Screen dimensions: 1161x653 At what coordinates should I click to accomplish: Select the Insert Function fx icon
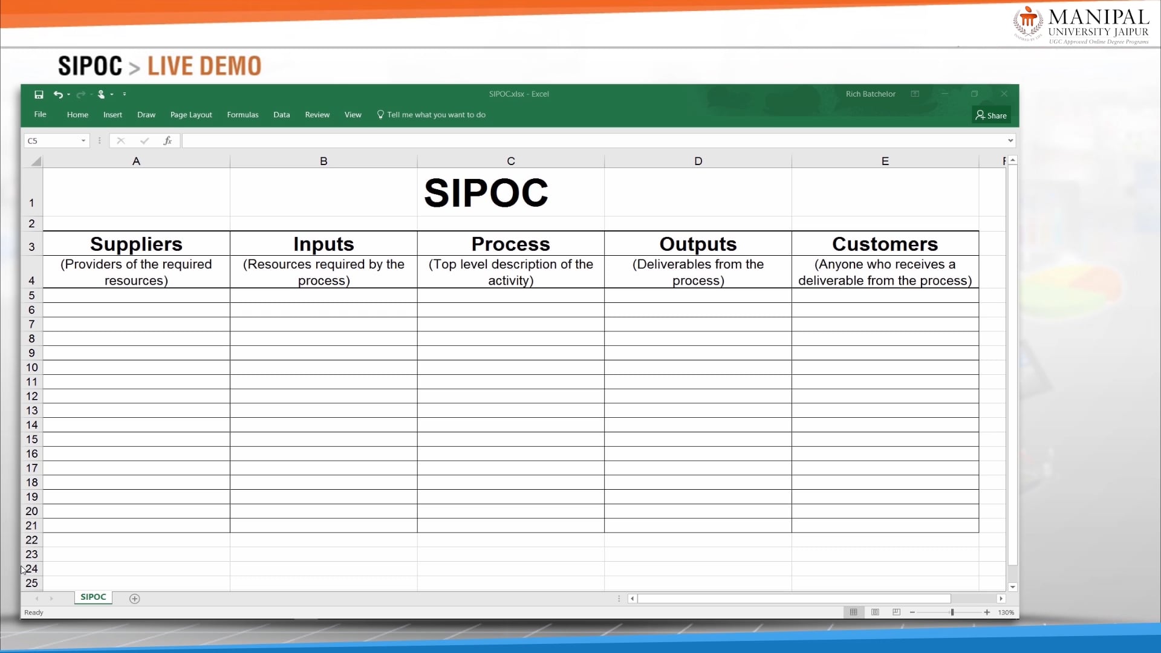[167, 140]
